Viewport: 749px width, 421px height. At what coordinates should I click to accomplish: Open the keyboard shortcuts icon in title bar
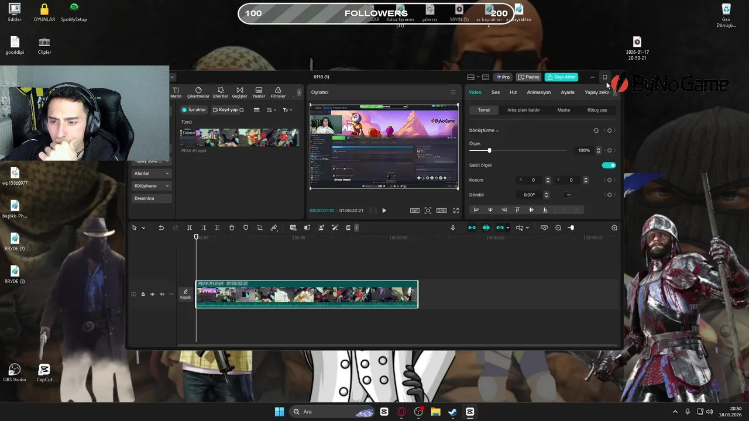coord(486,77)
